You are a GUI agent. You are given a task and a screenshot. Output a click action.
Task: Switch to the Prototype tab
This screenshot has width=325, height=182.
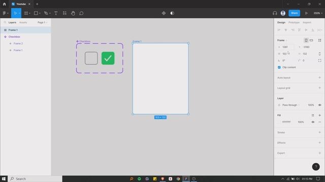[x=294, y=22]
